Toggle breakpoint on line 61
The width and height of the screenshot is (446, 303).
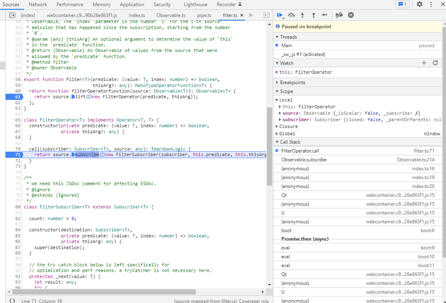(17, 97)
